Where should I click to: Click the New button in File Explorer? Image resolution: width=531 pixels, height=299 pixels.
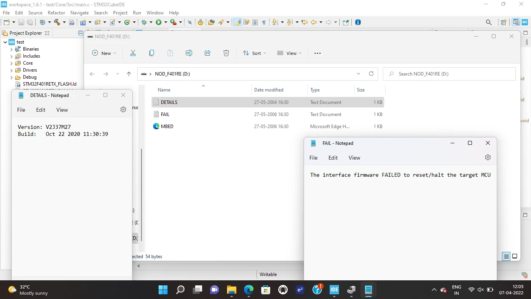[x=104, y=53]
